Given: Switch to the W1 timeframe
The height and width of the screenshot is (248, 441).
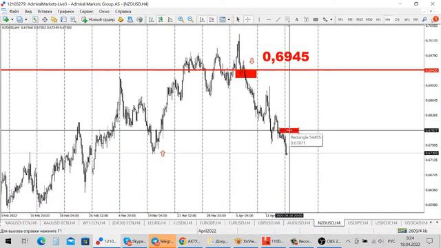Looking at the screenshot, I should tap(407, 19).
